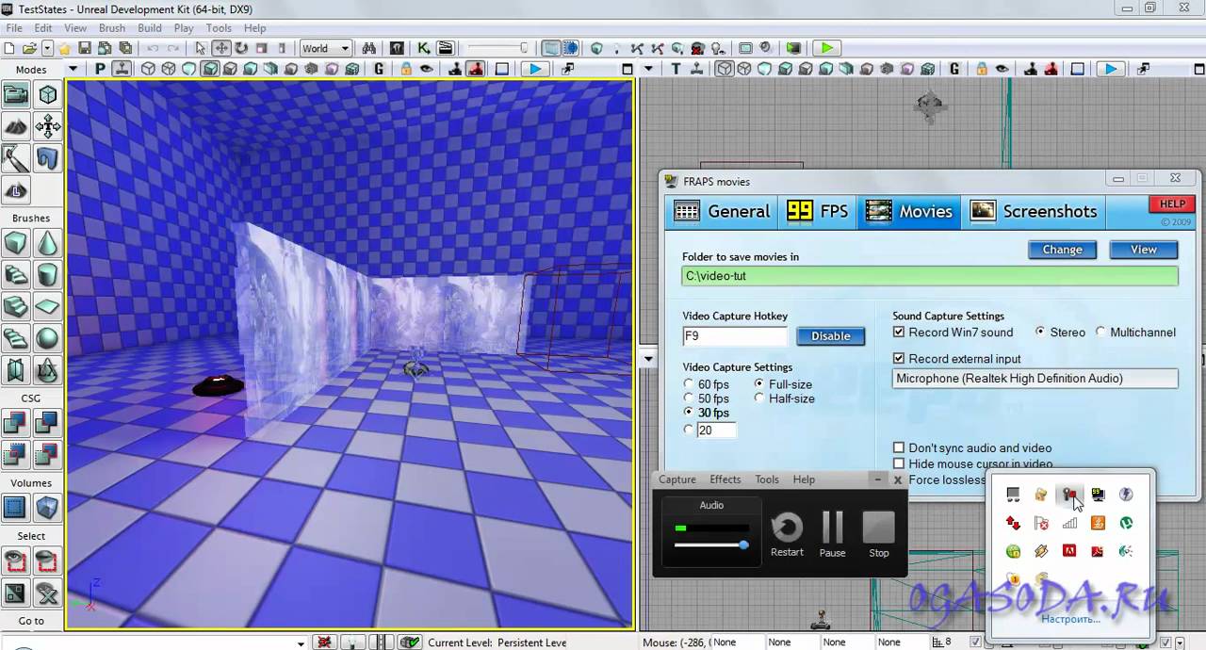
Task: Choose the Cone brush builder
Action: pyautogui.click(x=47, y=245)
